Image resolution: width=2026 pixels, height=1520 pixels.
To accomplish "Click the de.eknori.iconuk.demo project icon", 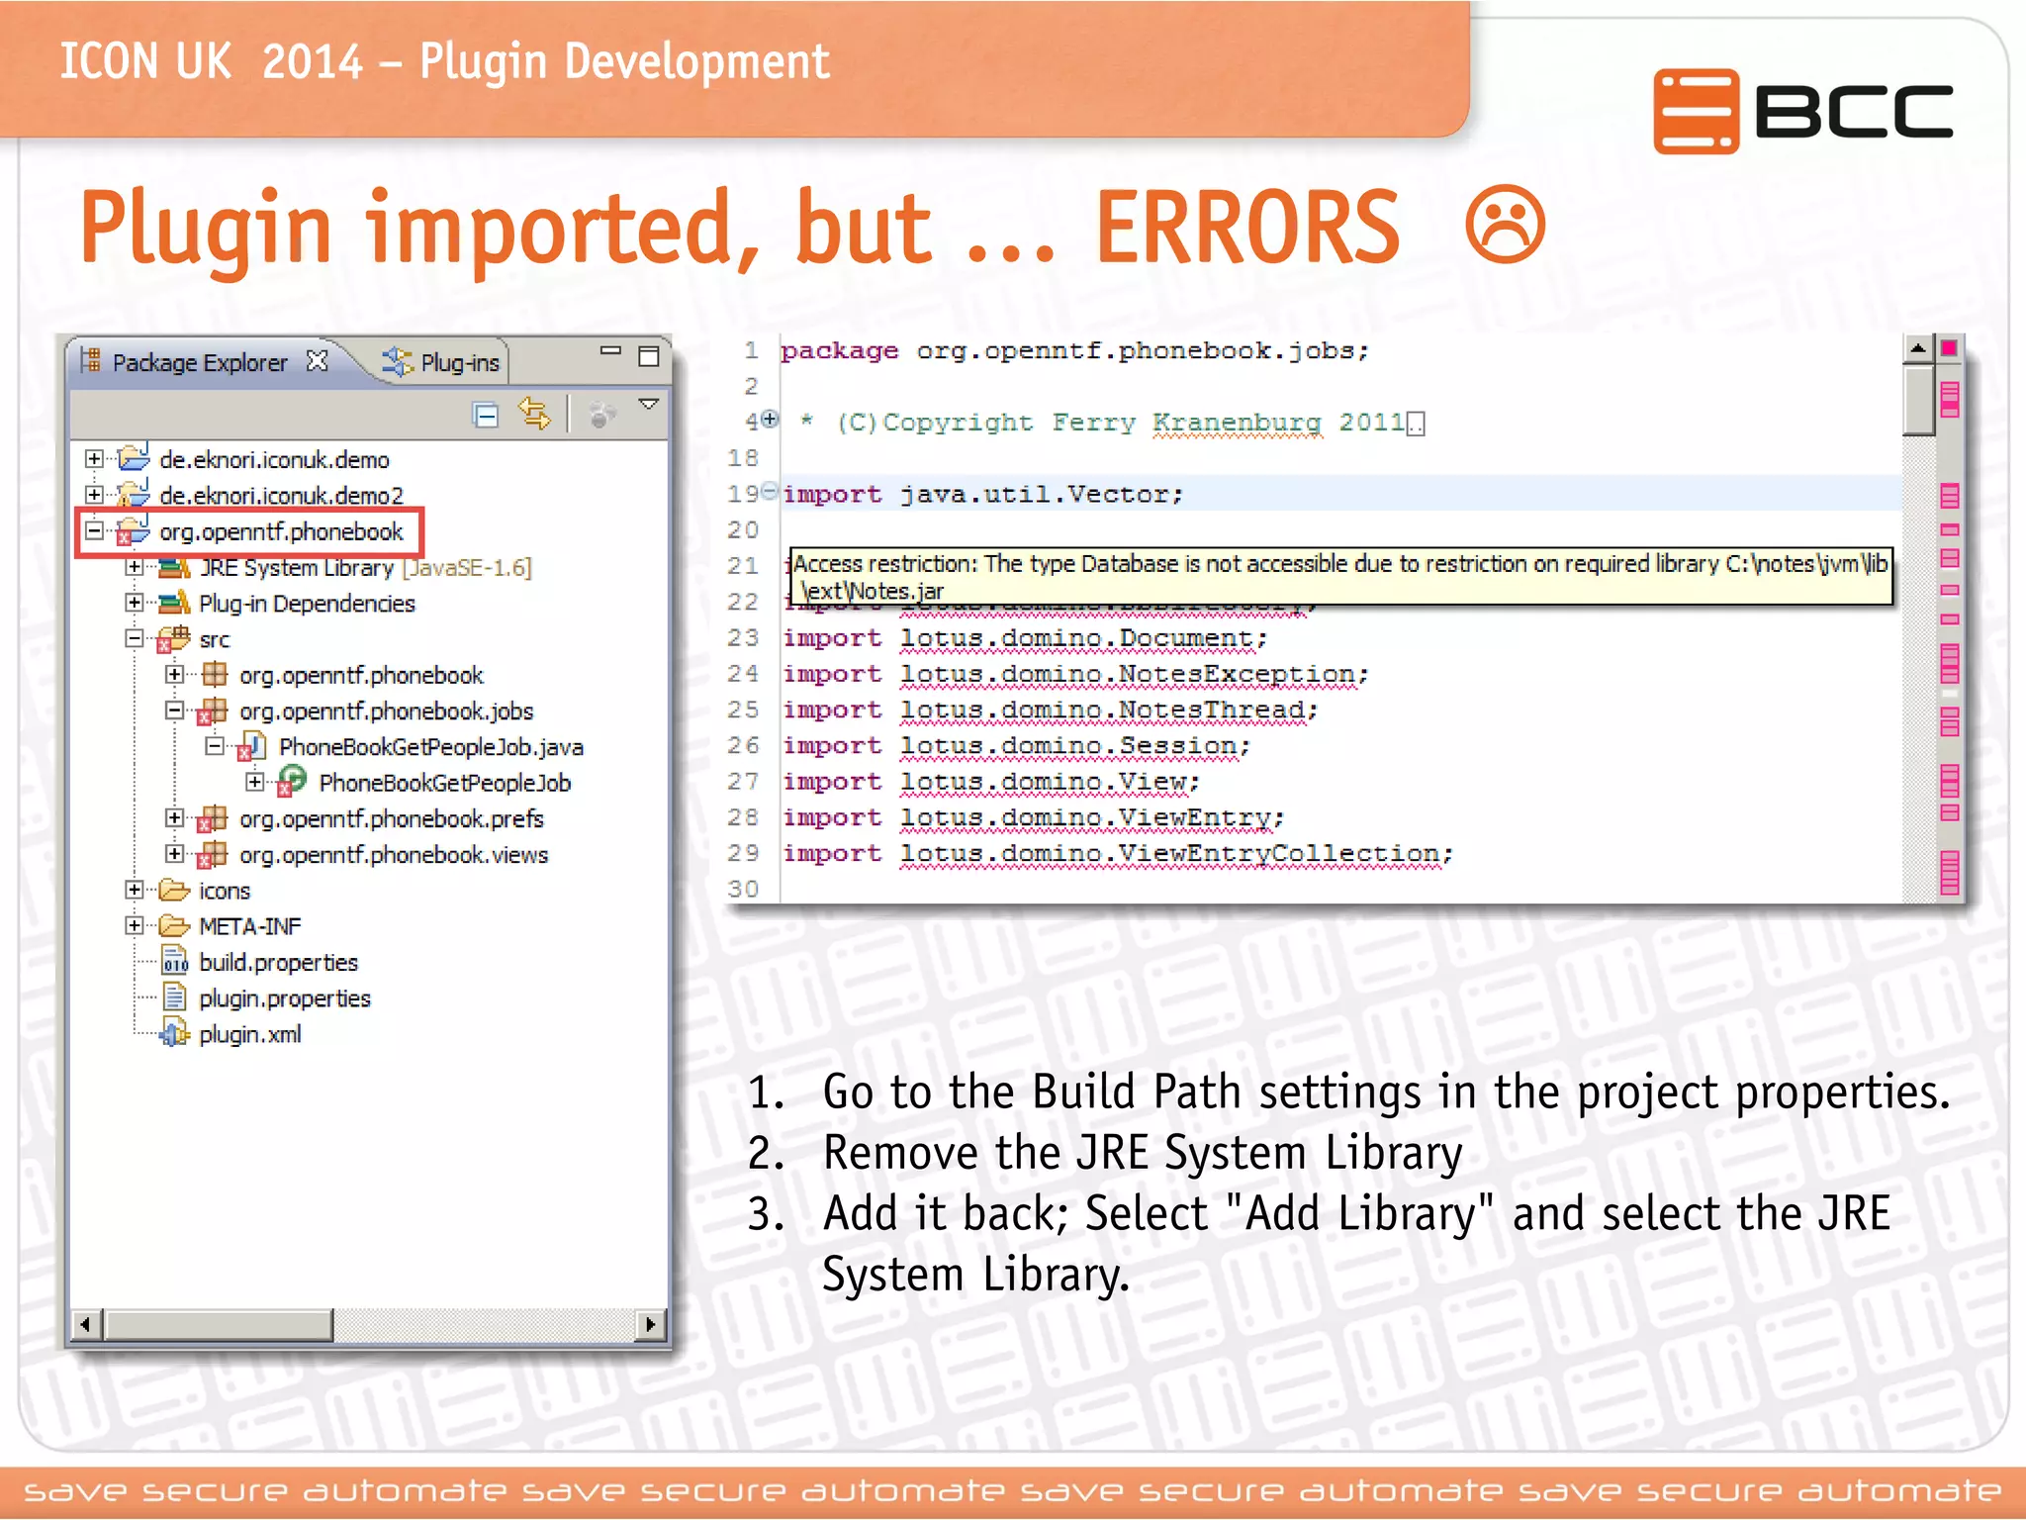I will tap(133, 457).
